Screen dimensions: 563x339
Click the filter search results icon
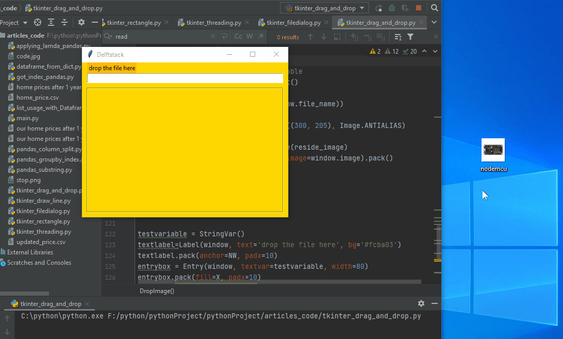coord(410,37)
